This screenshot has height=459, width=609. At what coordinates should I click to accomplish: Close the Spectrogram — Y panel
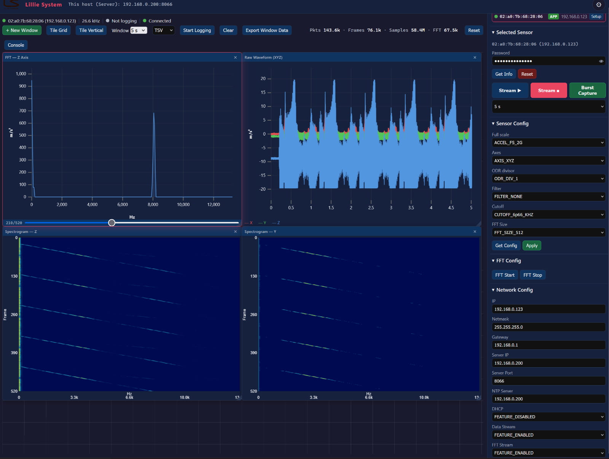point(475,231)
